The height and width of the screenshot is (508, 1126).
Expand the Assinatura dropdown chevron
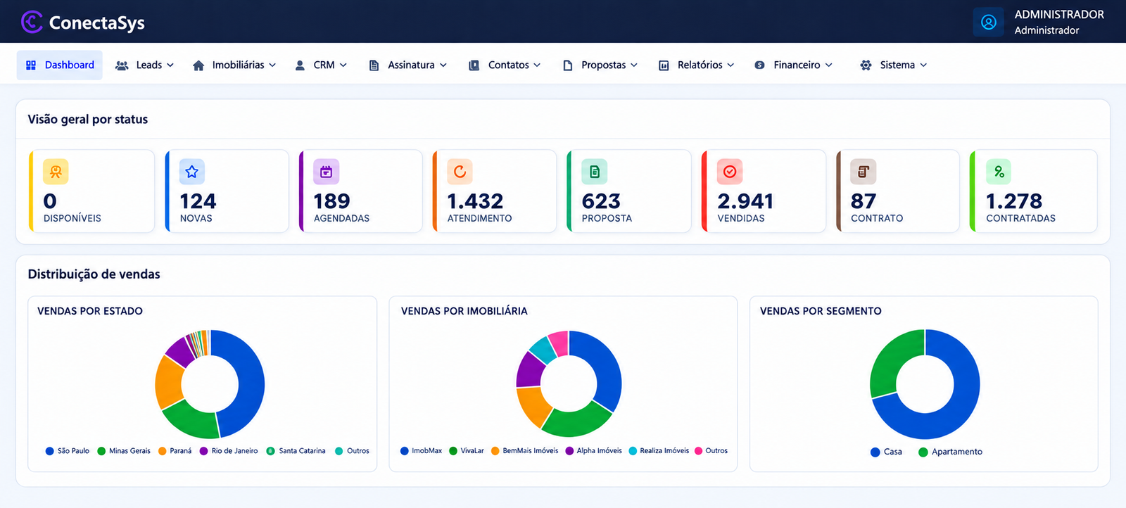(443, 65)
